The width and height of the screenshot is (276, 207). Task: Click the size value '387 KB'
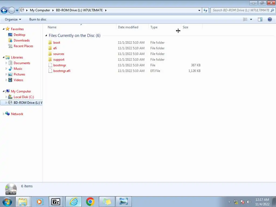coord(196,65)
